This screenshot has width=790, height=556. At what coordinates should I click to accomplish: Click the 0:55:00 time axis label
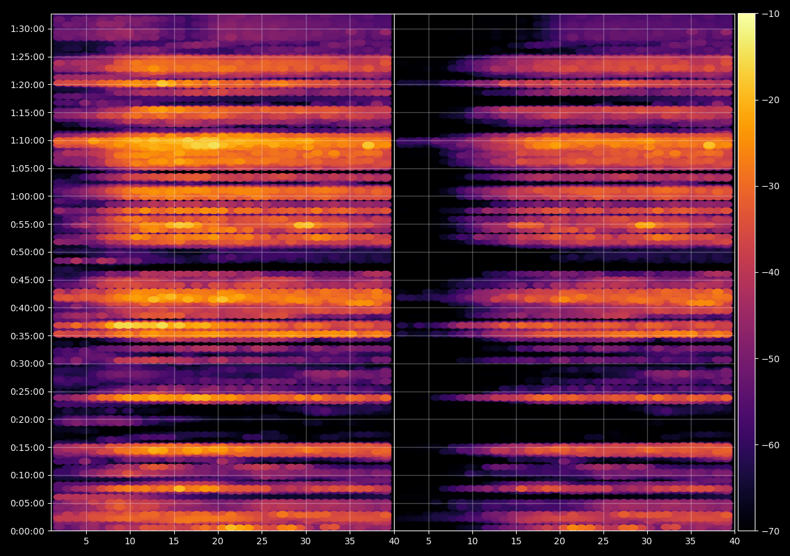click(x=27, y=224)
